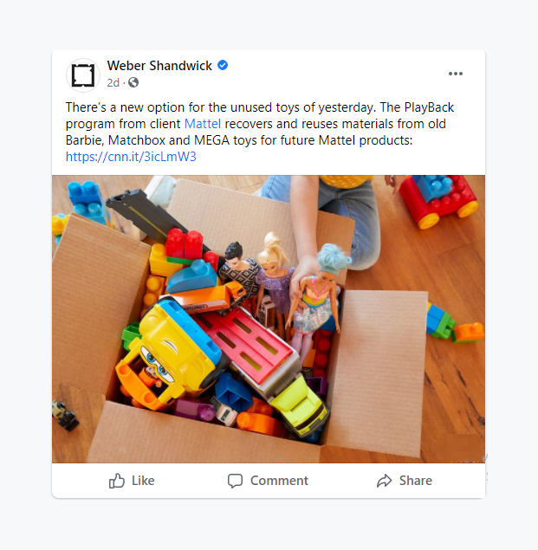Click the thumbs-up Like icon

116,481
